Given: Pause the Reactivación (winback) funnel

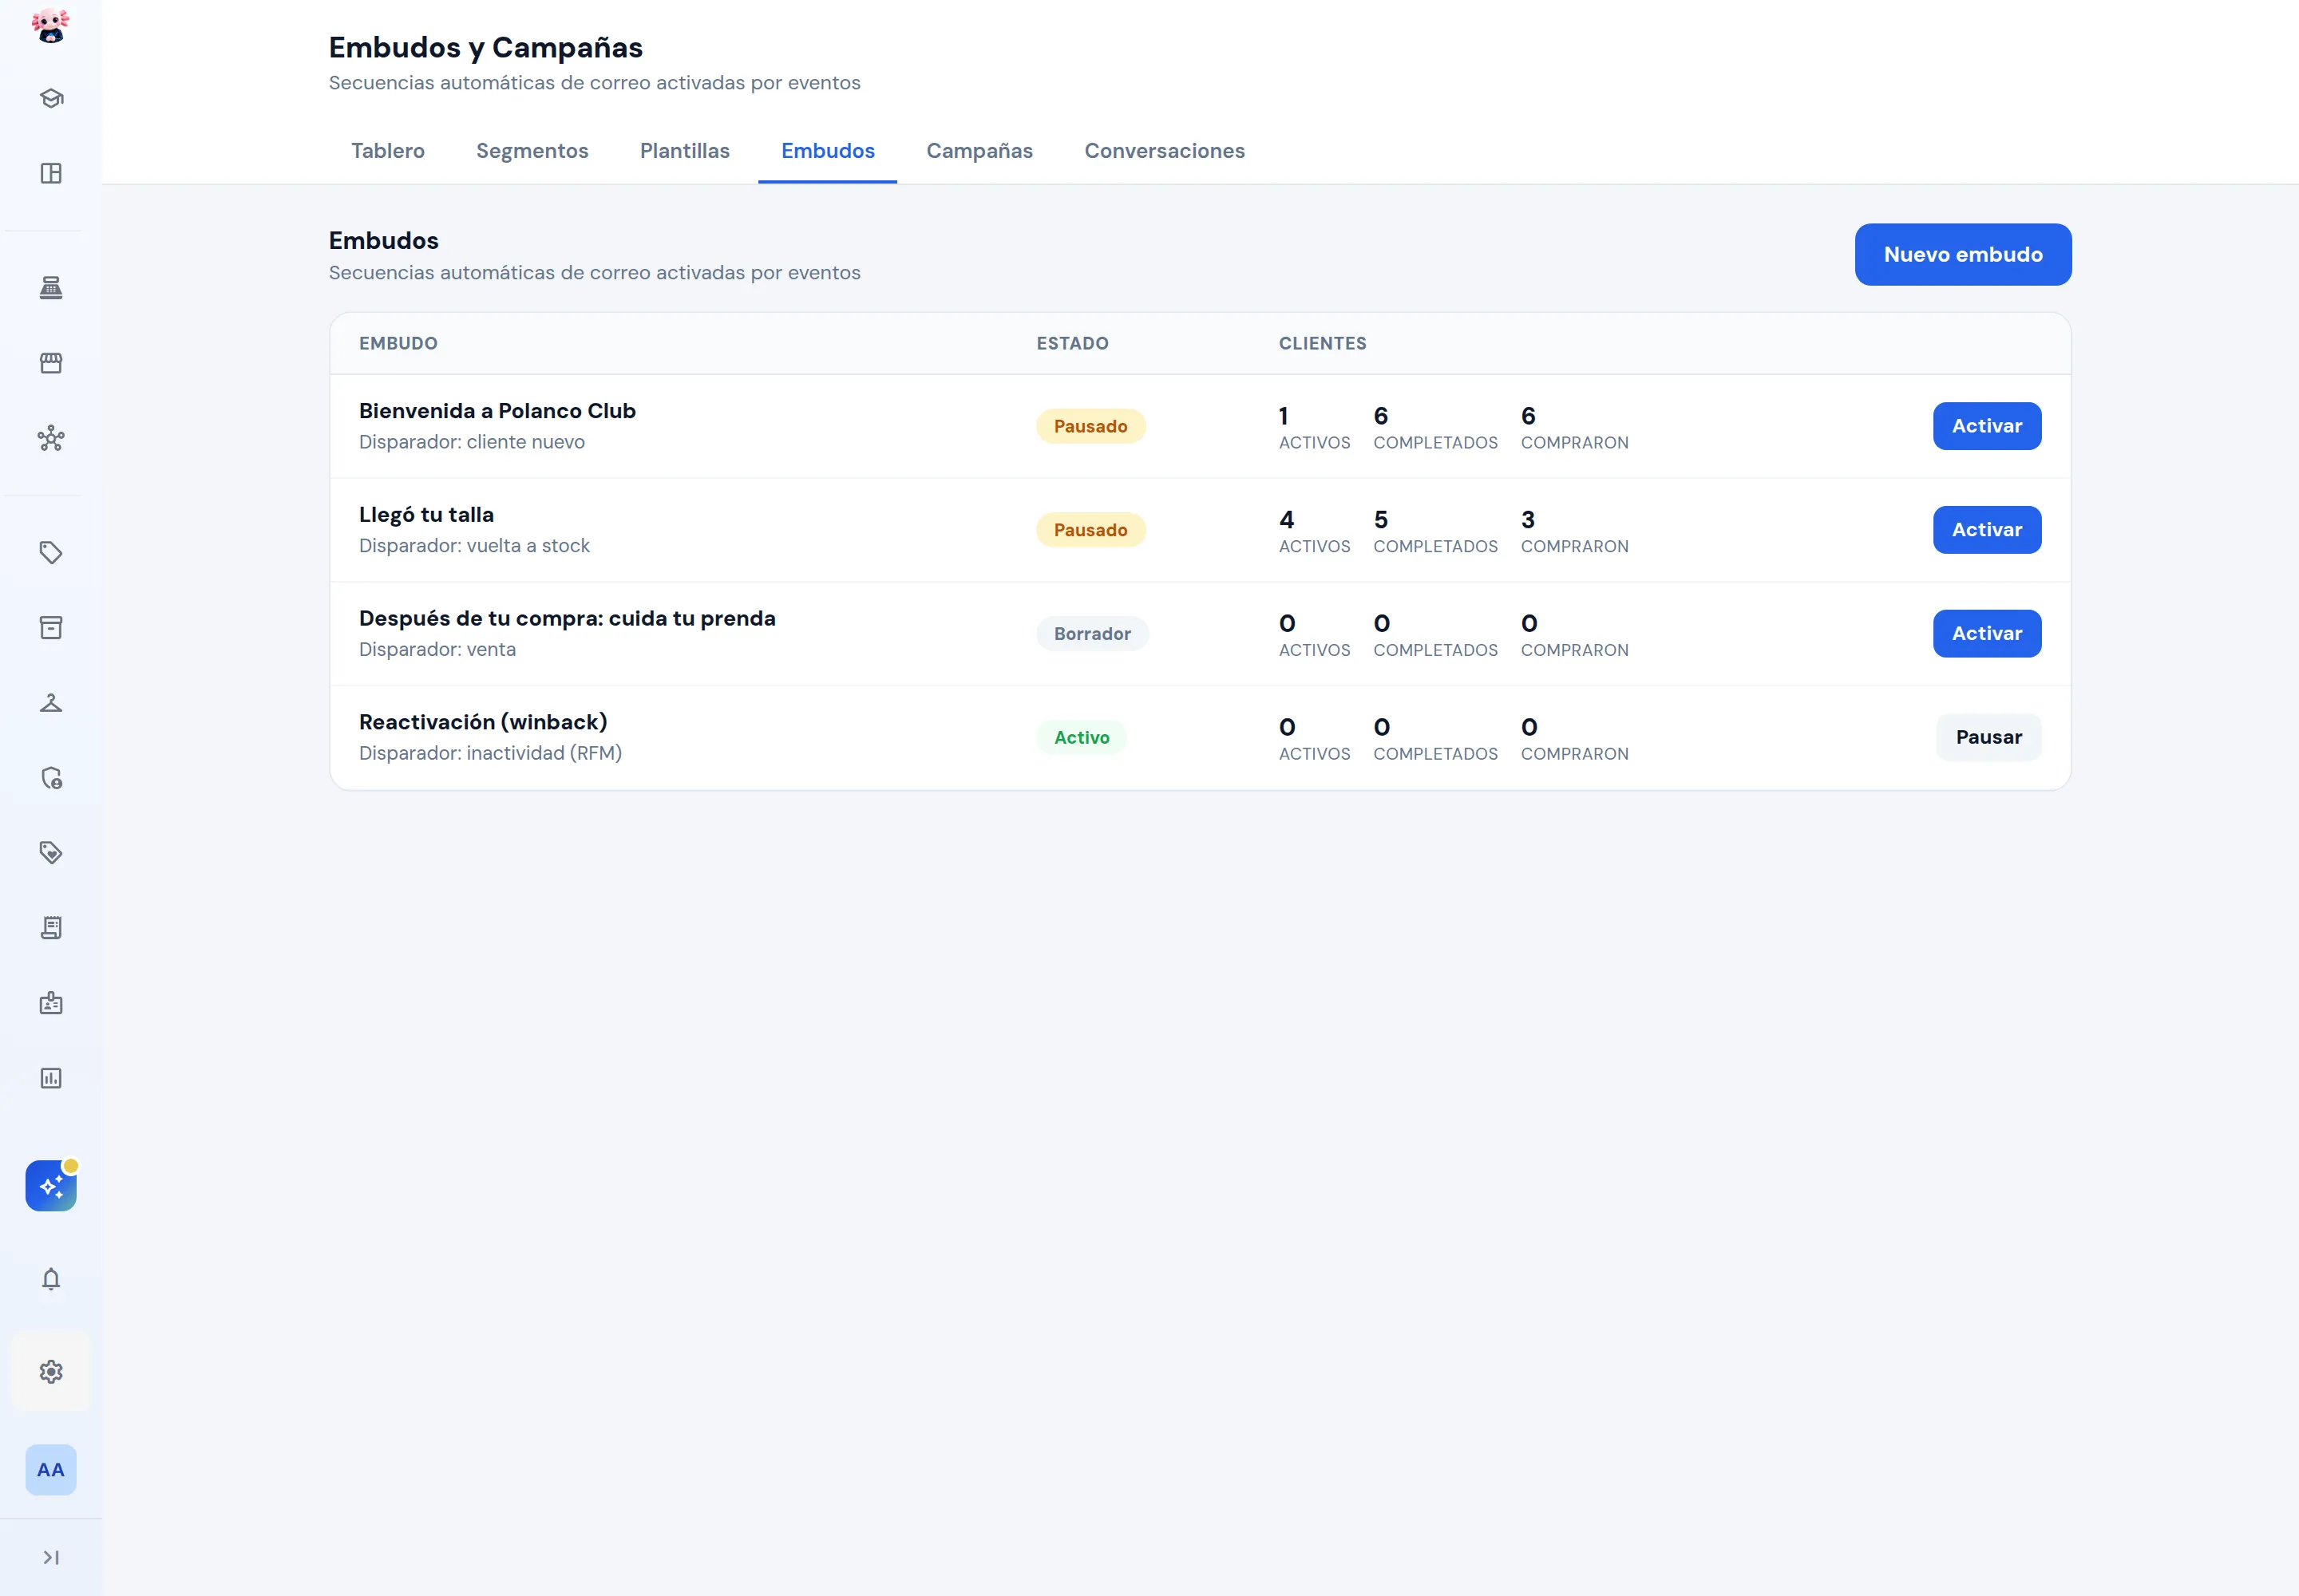Looking at the screenshot, I should 1988,738.
